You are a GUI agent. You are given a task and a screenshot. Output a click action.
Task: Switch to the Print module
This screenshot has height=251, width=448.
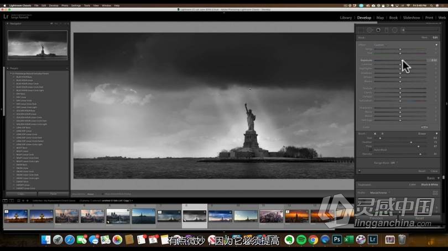[429, 18]
